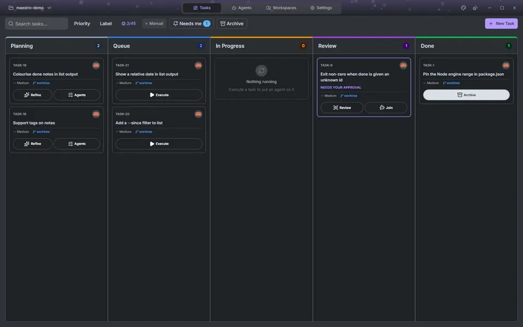This screenshot has height=327, width=523.
Task: Click the Medium priority label on TASK-1
Action: coord(431,83)
